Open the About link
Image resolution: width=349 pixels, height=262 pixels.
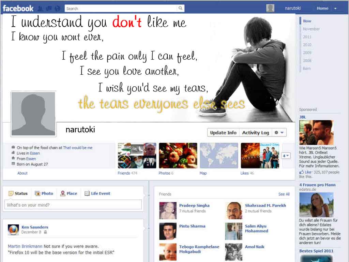[22, 173]
